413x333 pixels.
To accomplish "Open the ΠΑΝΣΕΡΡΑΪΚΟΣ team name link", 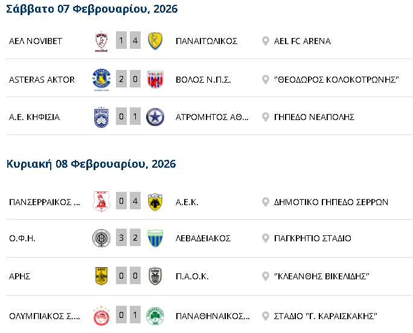I will click(x=45, y=201).
